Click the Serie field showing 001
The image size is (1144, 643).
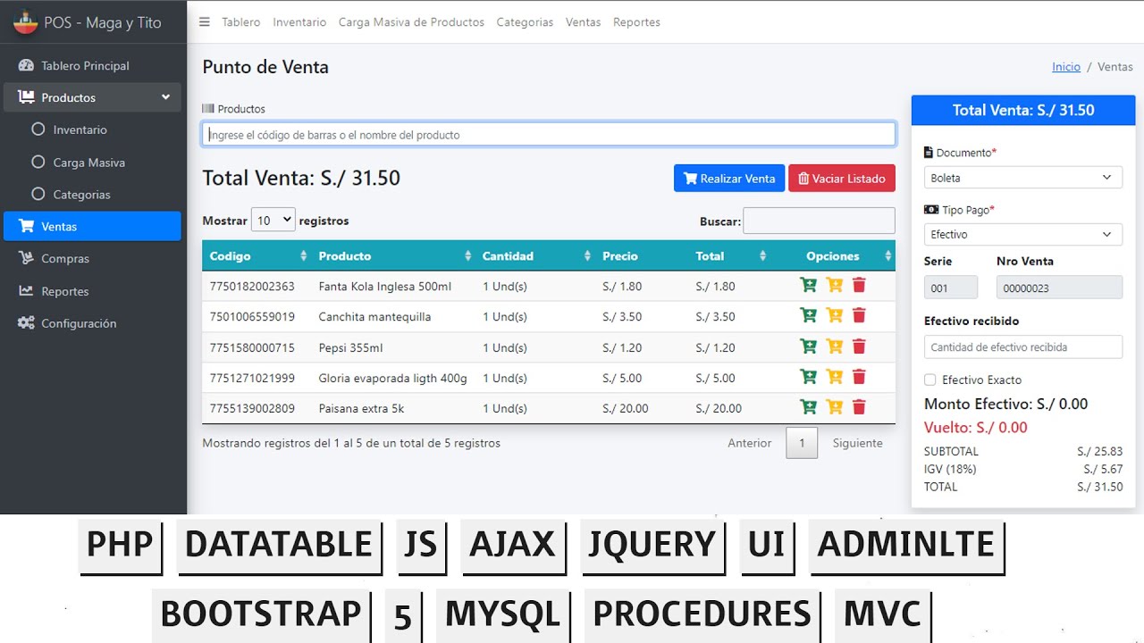click(x=951, y=287)
